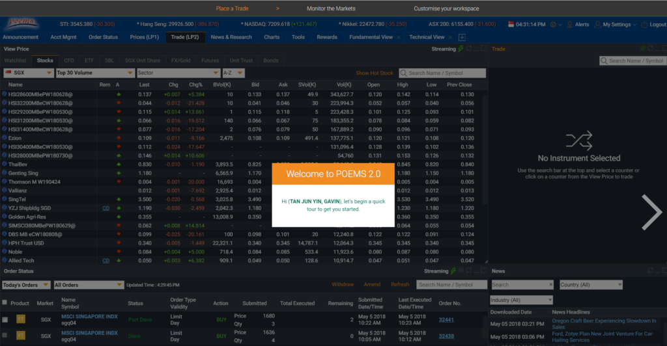Click FT product icon of order 32441
The height and width of the screenshot is (346, 667).
(x=20, y=319)
